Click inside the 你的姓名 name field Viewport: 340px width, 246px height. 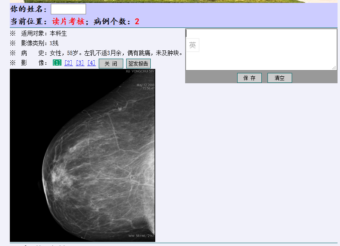point(68,9)
